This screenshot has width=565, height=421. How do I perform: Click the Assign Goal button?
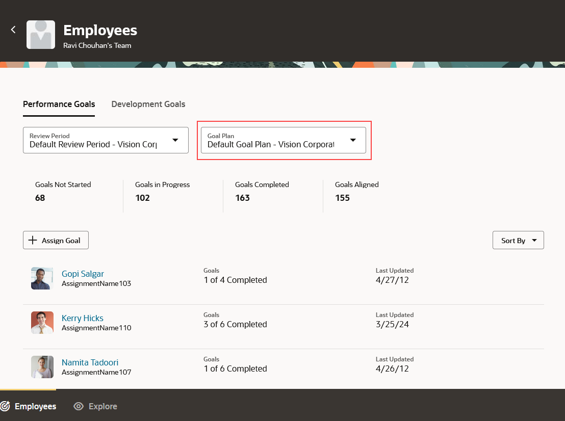[x=56, y=240]
